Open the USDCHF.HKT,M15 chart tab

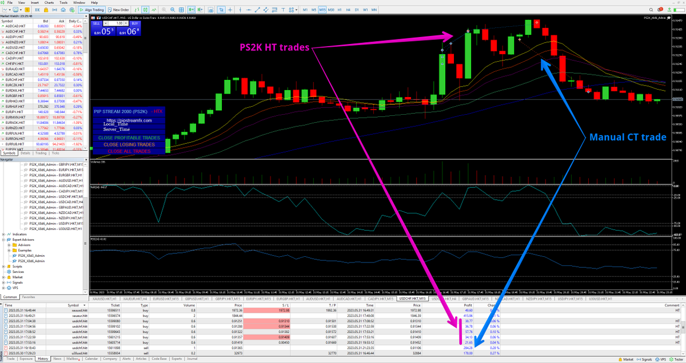pos(412,299)
